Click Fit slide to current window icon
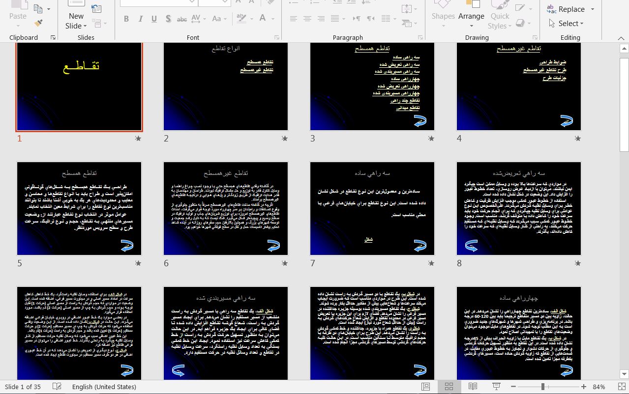629x394 pixels. pyautogui.click(x=621, y=387)
